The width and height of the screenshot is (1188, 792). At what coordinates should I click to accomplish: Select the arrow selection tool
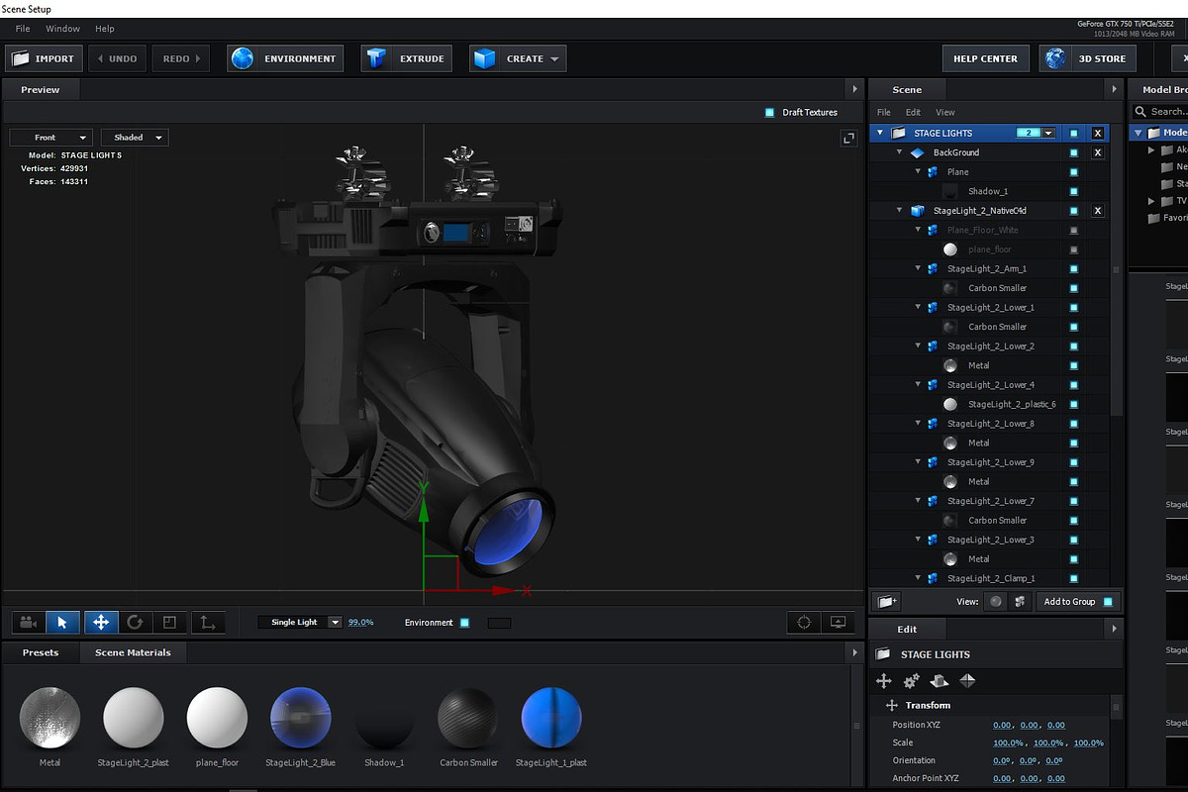pyautogui.click(x=61, y=623)
